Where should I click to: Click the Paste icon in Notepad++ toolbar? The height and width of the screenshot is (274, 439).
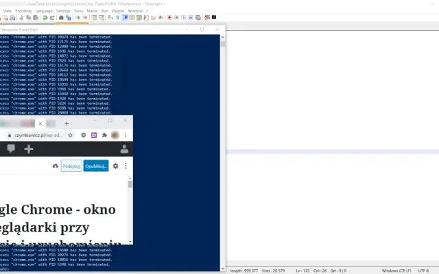36,18
